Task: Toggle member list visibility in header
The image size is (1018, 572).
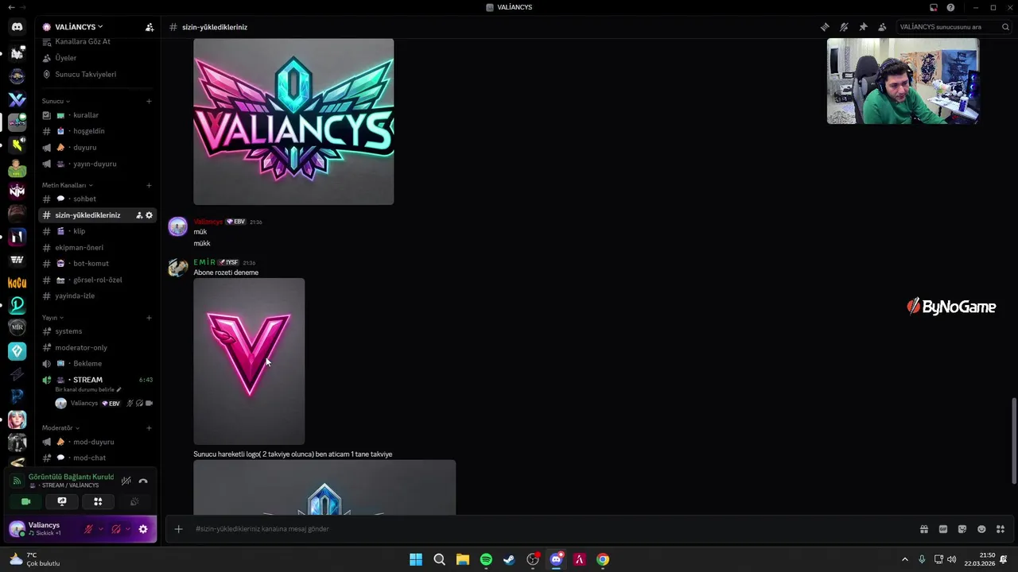Action: [882, 27]
